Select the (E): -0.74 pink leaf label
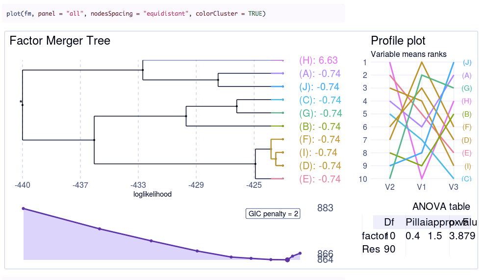483x280 pixels. (319, 179)
